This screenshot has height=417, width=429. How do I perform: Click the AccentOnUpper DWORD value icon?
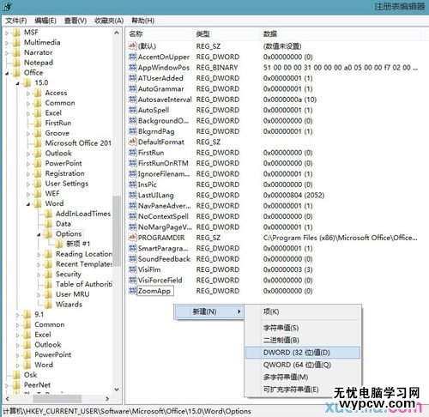[x=132, y=57]
